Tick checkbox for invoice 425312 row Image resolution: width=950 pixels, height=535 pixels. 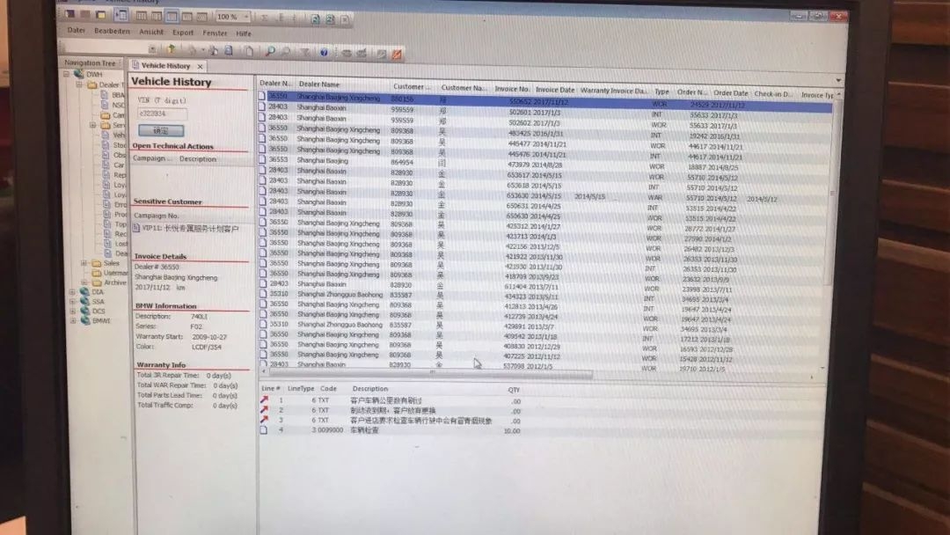pyautogui.click(x=262, y=222)
